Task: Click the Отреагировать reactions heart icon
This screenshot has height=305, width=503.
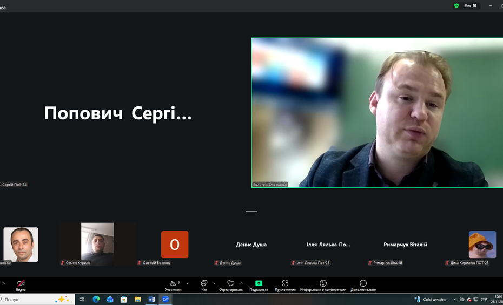Action: [231, 284]
